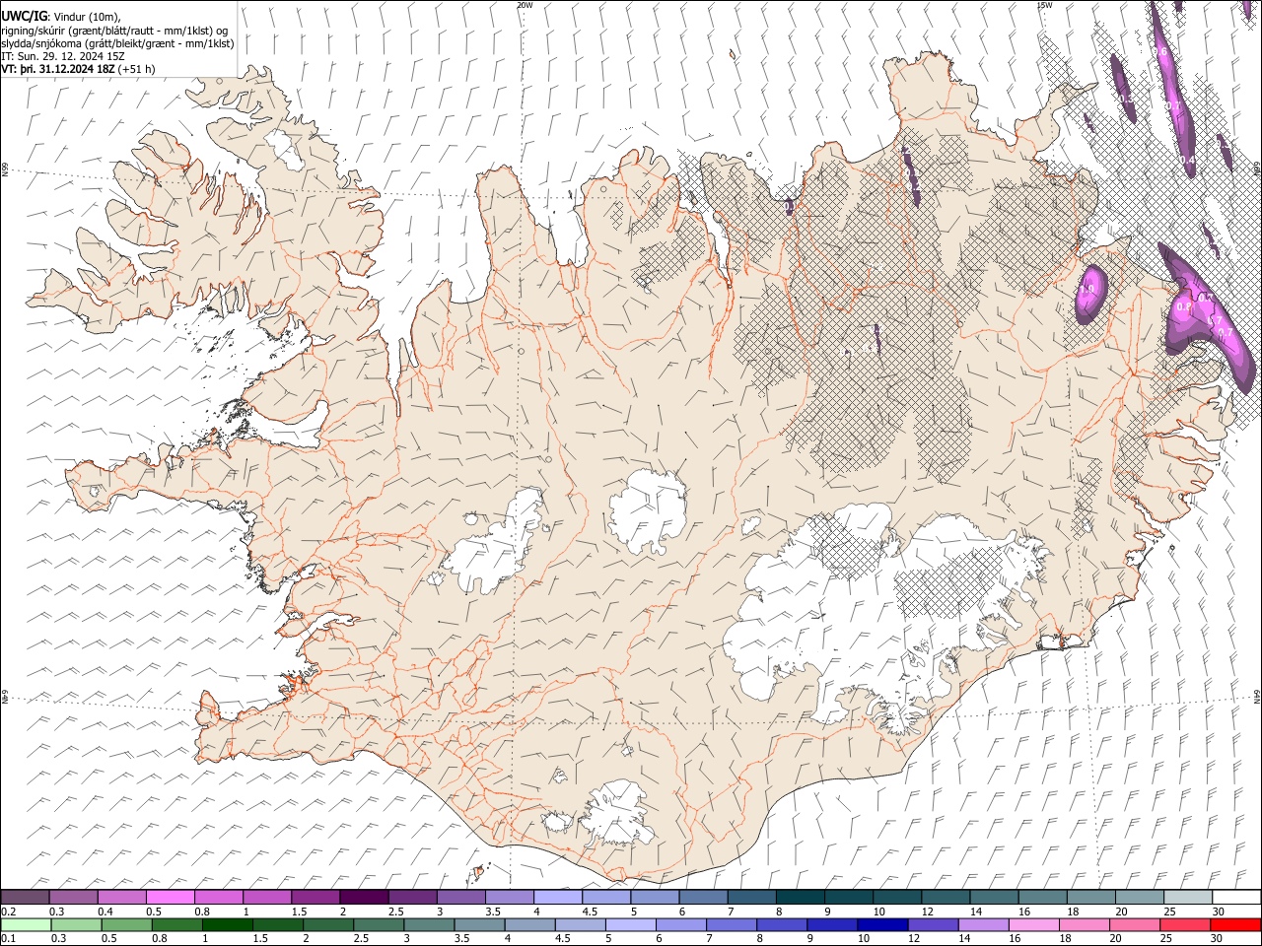Select the lower legend swatch labeled 4
The width and height of the screenshot is (1262, 946).
(528, 925)
